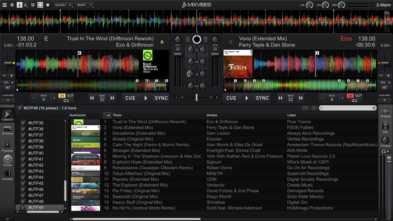Toggle loop icon under IN on deck B
The width and height of the screenshot is (393, 221).
354,100
